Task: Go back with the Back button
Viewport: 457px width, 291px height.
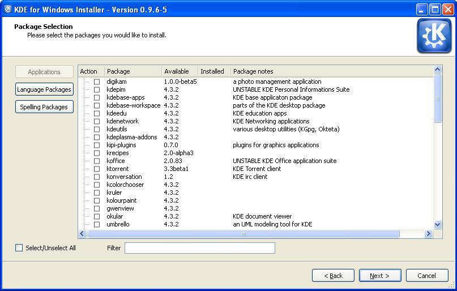Action: [x=333, y=276]
